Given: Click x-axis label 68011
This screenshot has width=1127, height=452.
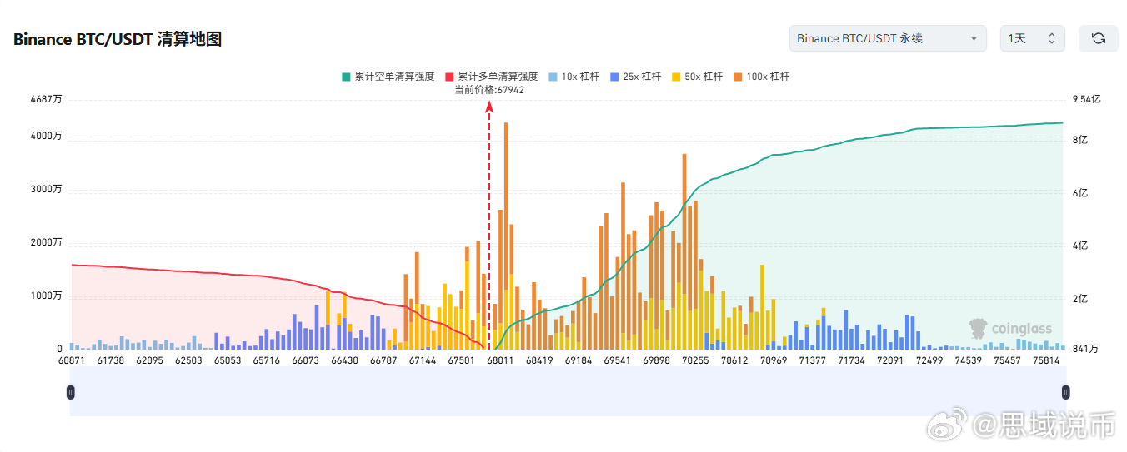Looking at the screenshot, I should pyautogui.click(x=500, y=360).
